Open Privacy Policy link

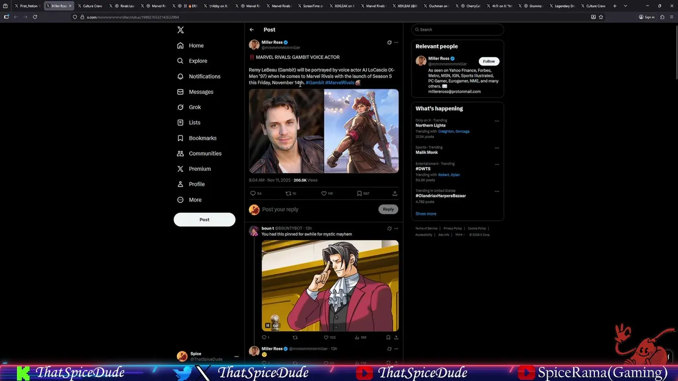(x=453, y=229)
